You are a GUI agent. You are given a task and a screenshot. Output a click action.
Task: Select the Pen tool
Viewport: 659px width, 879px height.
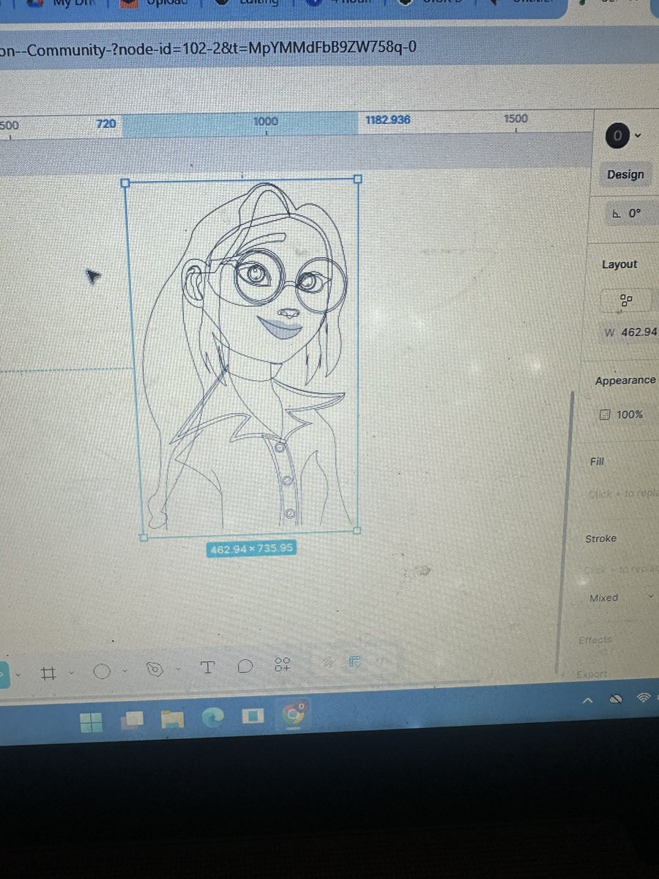click(x=154, y=669)
